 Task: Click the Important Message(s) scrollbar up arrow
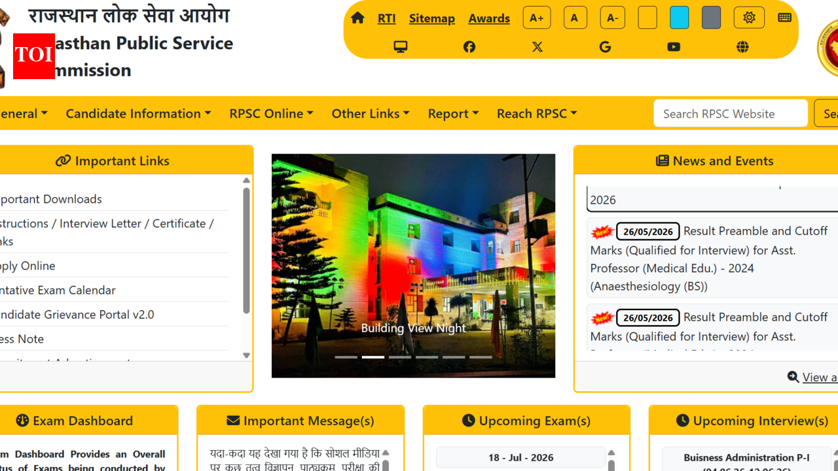(386, 453)
